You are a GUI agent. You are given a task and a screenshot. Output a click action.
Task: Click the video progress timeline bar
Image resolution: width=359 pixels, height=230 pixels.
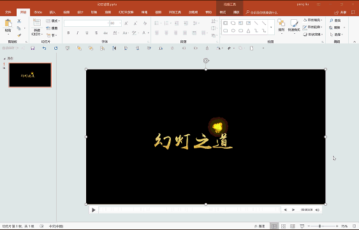189,210
